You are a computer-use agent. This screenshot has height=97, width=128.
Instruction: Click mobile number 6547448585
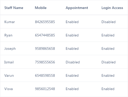(45, 35)
